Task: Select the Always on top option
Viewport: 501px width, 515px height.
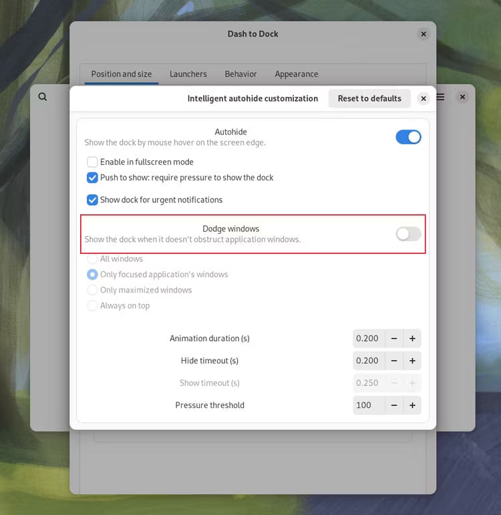Action: pyautogui.click(x=92, y=306)
